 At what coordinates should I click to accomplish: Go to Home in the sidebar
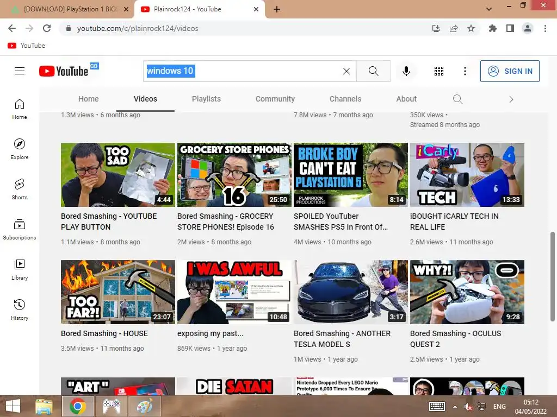20,109
